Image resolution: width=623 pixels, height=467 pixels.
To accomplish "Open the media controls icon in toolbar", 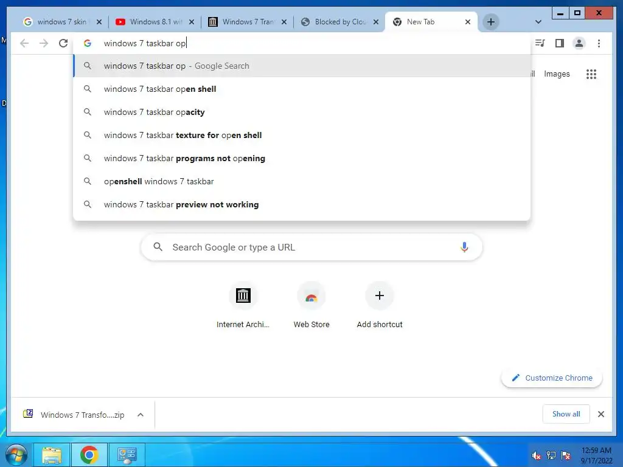I will (540, 43).
